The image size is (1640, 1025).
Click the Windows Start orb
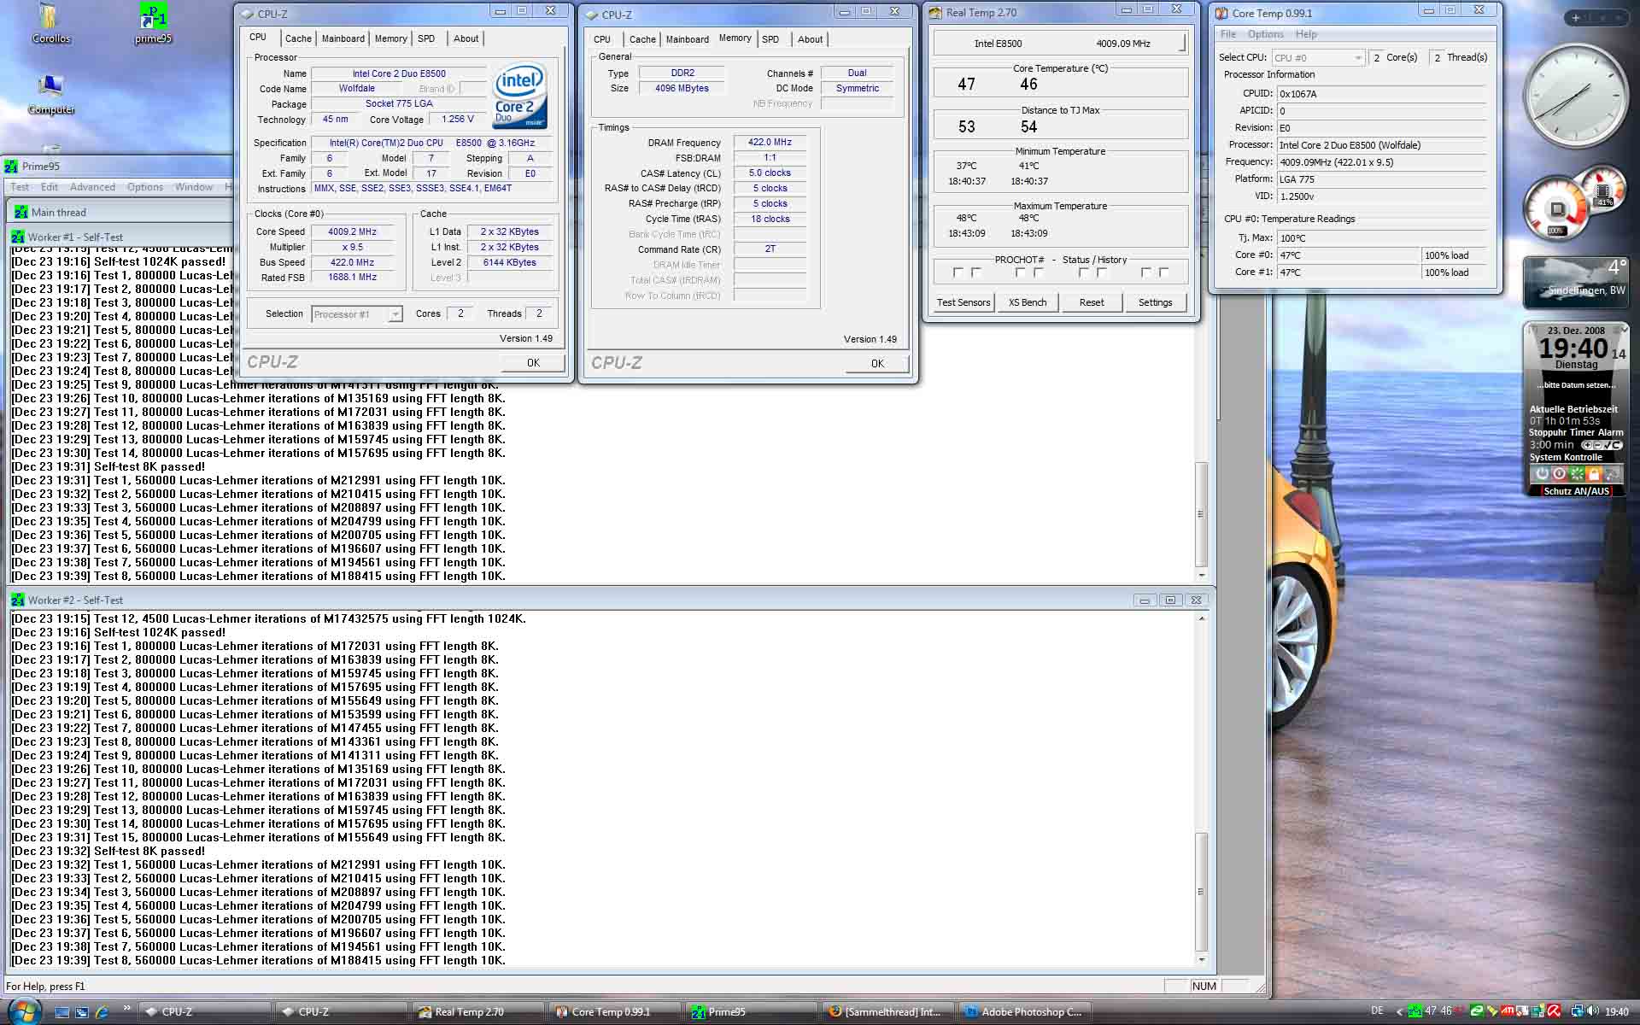[23, 1011]
